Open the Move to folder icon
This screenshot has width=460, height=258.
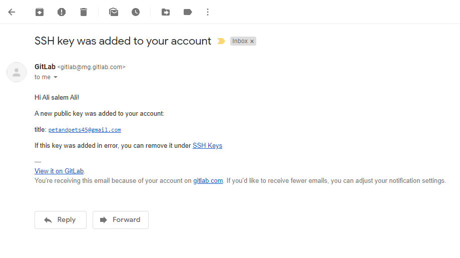(x=166, y=12)
